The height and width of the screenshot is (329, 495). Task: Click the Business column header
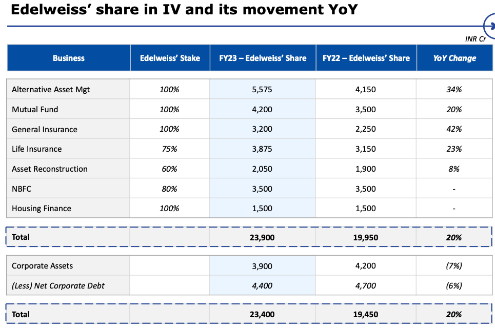(x=69, y=58)
